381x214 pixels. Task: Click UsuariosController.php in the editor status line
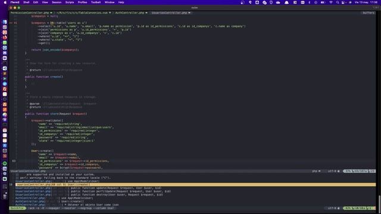(x=28, y=171)
